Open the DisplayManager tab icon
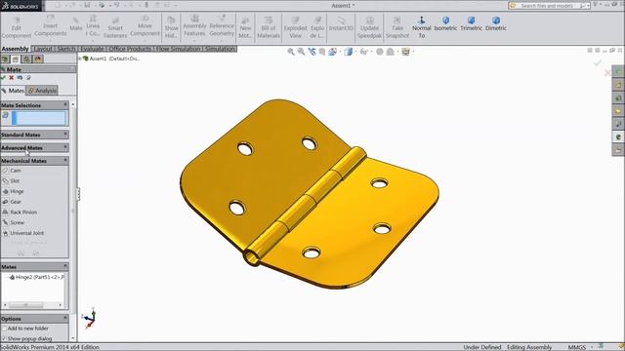 [x=37, y=59]
